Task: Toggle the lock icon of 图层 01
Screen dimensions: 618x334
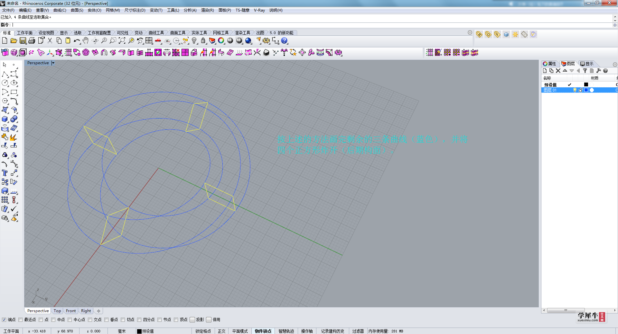Action: 581,90
